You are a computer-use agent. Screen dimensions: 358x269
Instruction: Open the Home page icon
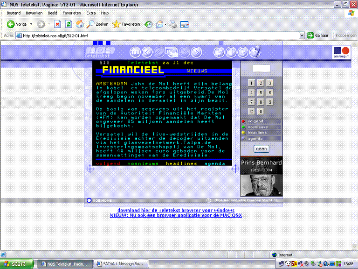(80, 24)
